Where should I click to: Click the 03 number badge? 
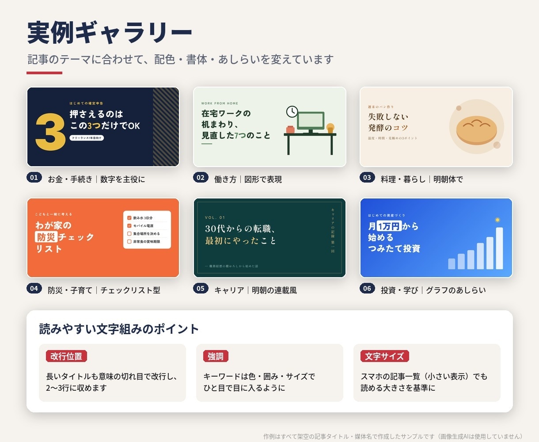click(367, 178)
